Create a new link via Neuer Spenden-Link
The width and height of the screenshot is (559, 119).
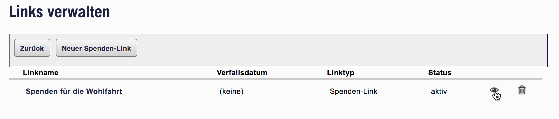click(96, 48)
